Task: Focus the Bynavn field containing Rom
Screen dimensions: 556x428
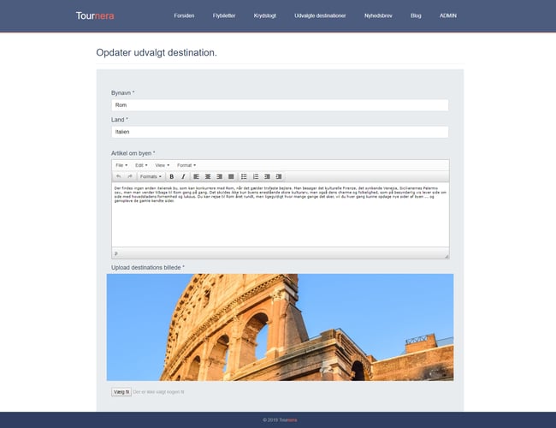Action: point(280,105)
